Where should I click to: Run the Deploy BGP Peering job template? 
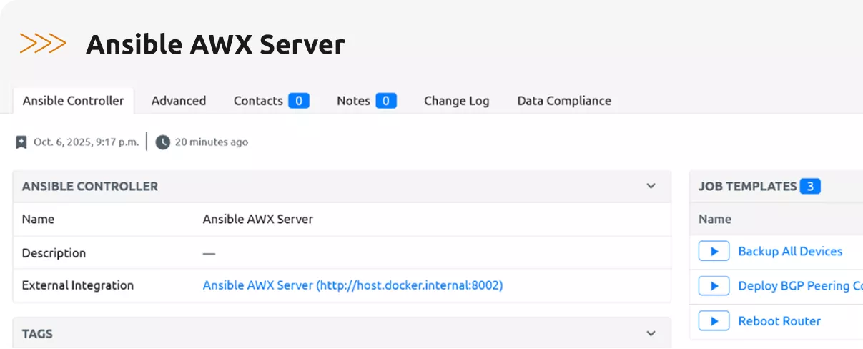tap(714, 286)
